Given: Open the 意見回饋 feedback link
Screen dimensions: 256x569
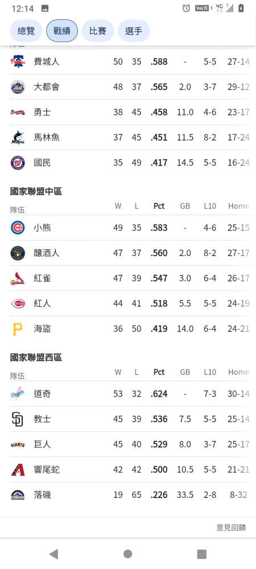Looking at the screenshot, I should coord(232,527).
